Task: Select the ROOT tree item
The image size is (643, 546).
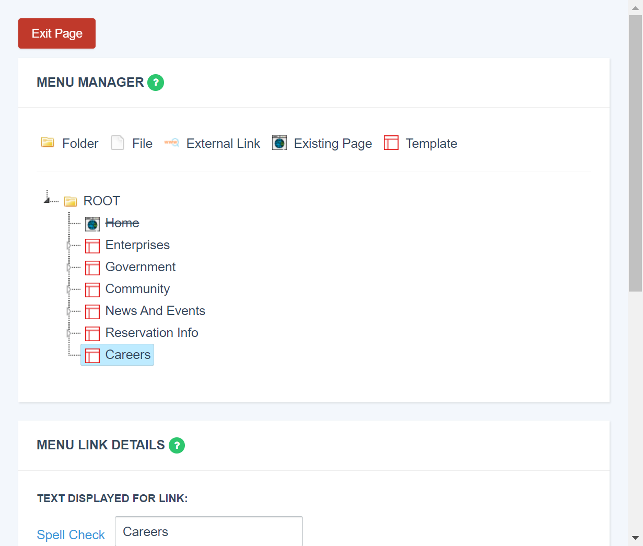Action: click(102, 201)
